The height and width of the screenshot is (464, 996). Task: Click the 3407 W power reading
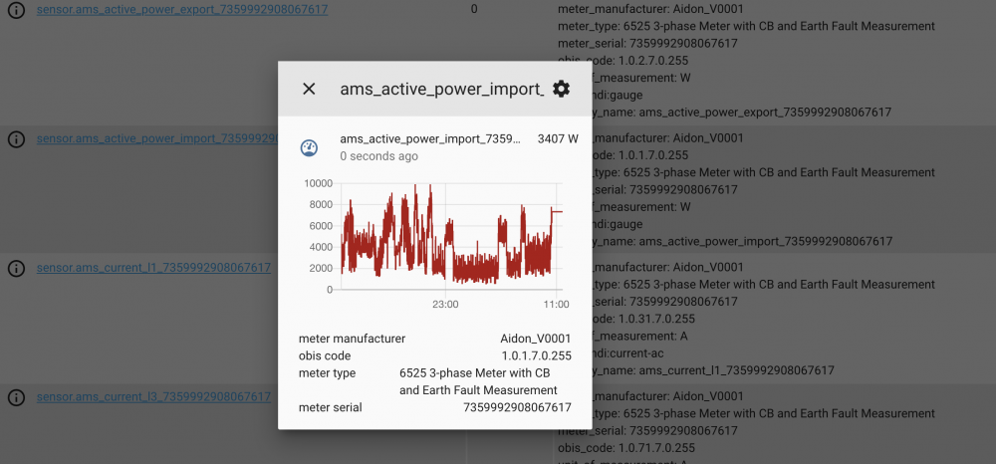558,139
